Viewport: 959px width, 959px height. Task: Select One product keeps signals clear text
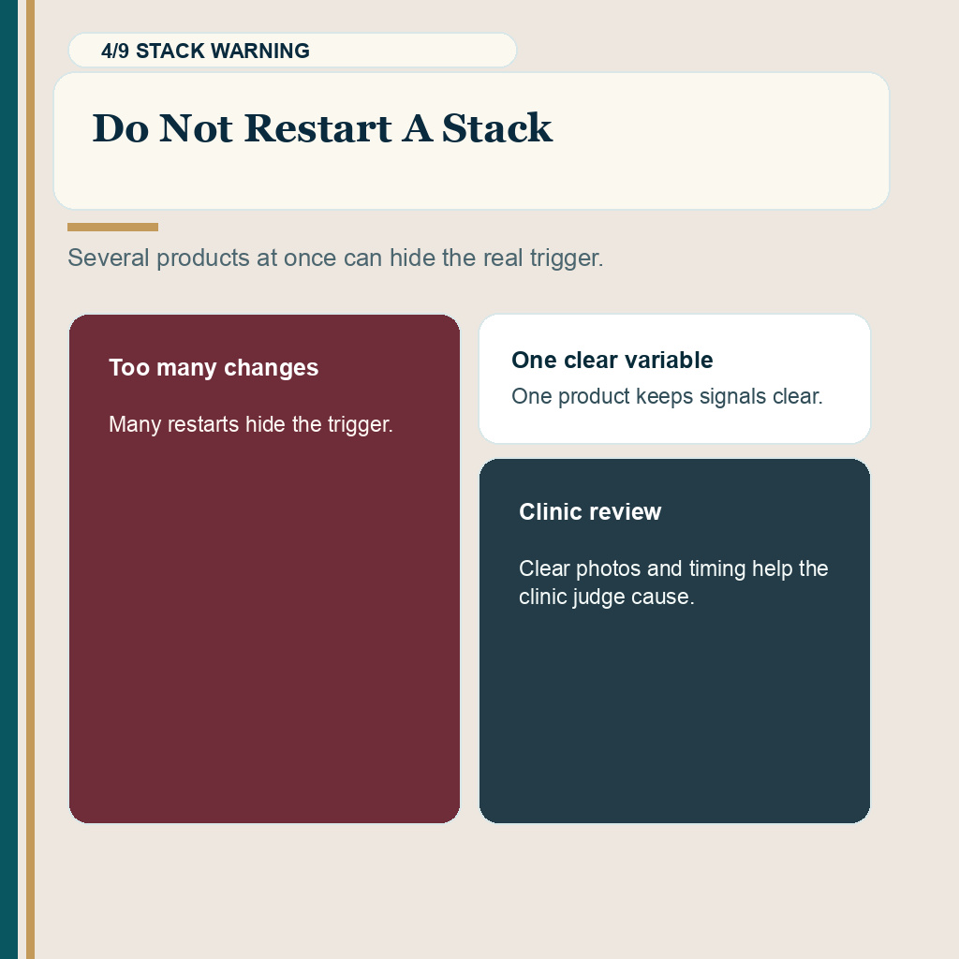coord(667,396)
